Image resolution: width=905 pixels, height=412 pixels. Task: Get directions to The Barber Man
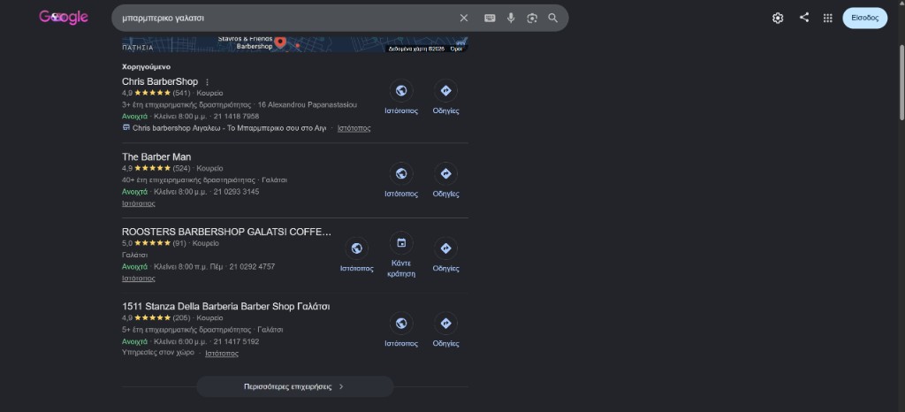(445, 173)
